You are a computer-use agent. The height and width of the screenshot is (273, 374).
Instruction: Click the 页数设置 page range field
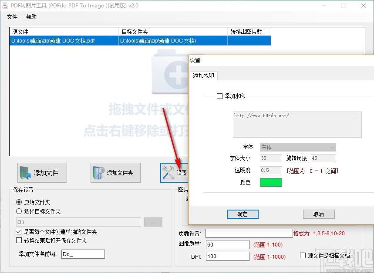pos(249,234)
